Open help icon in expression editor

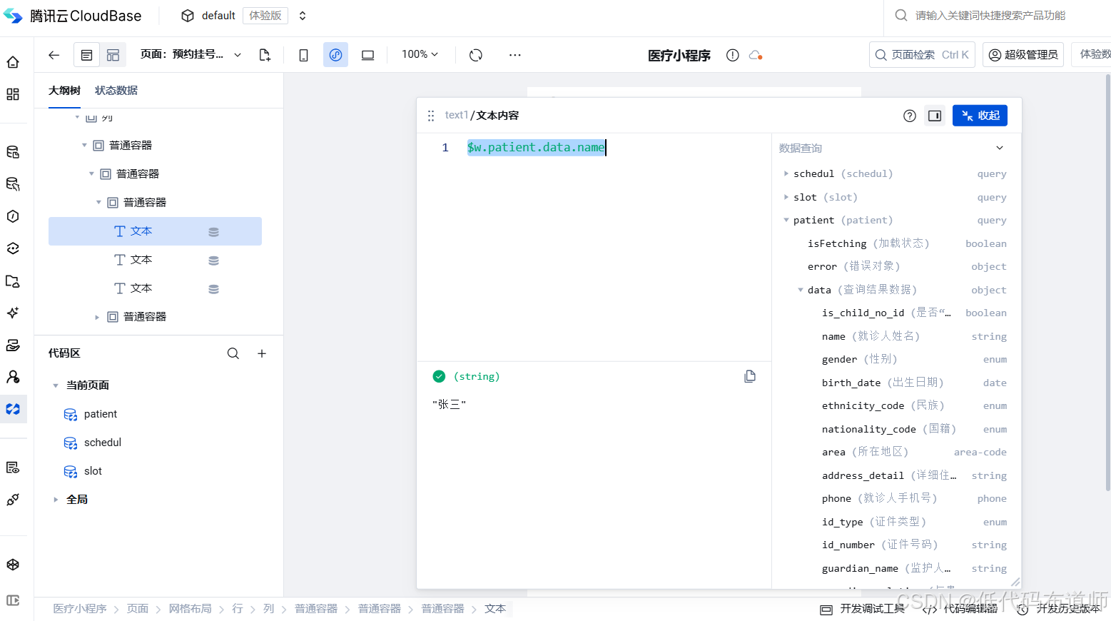click(909, 116)
